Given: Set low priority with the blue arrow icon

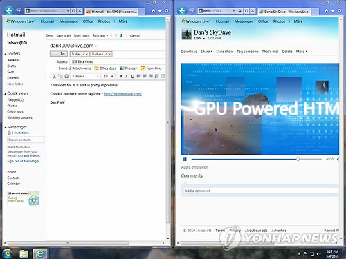Looking at the screenshot, I should 121,36.
